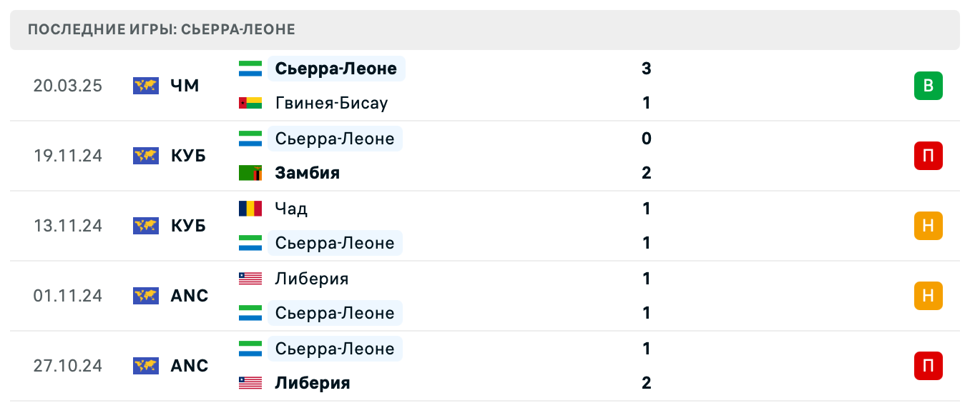The height and width of the screenshot is (413, 970).
Task: Expand details for the 13.11.24 fixture
Action: click(501, 226)
